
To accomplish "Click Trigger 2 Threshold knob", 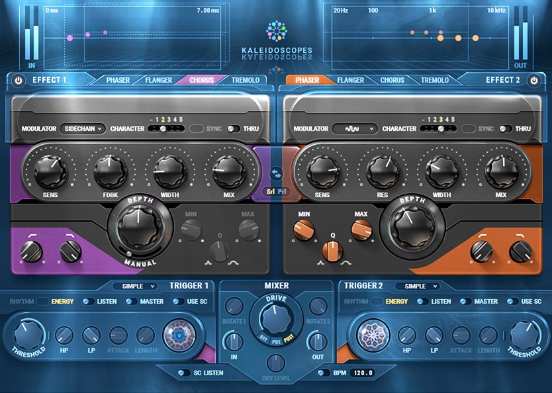I will click(x=525, y=335).
